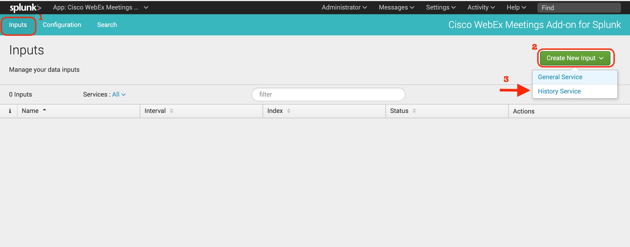Go to the Configuration tab

(62, 25)
